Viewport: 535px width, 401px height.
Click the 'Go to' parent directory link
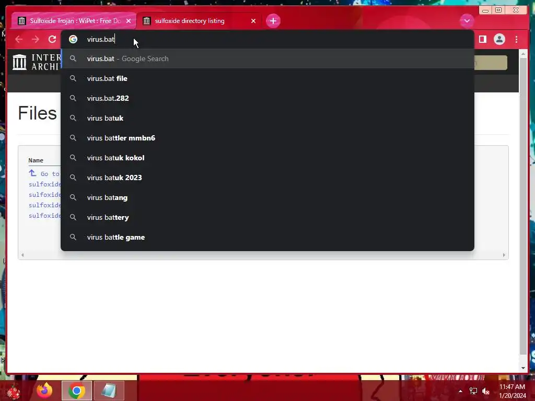pyautogui.click(x=44, y=173)
